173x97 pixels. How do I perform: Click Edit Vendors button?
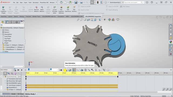pyautogui.click(x=74, y=9)
